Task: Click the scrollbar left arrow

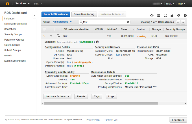Action: click(42, 104)
